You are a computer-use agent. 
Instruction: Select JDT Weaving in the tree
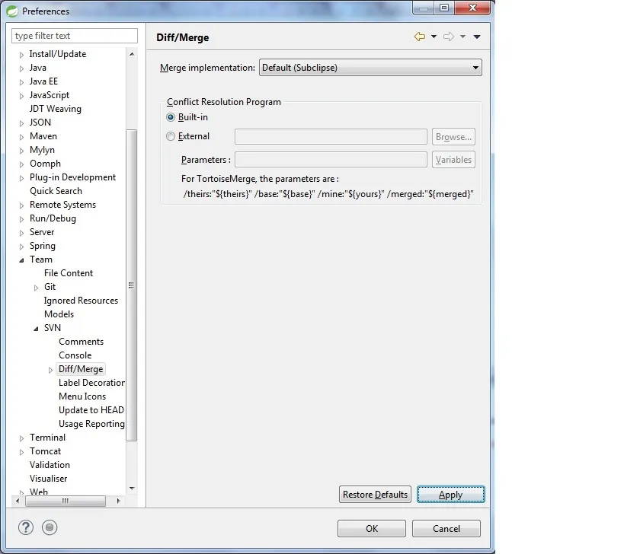point(56,109)
